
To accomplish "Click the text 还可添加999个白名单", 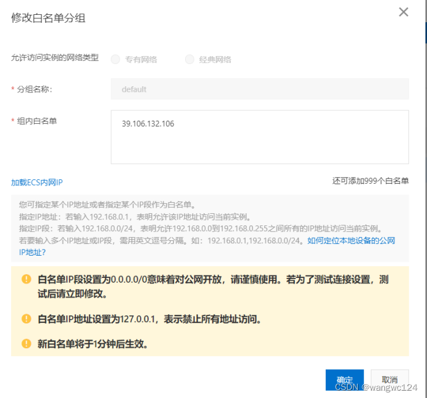I will tap(370, 181).
